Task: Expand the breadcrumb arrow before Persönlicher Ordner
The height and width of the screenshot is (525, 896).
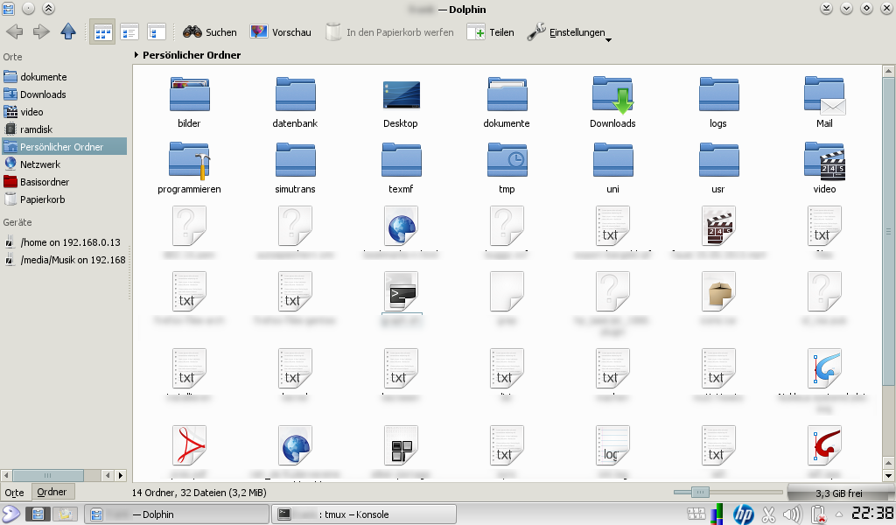Action: 136,55
